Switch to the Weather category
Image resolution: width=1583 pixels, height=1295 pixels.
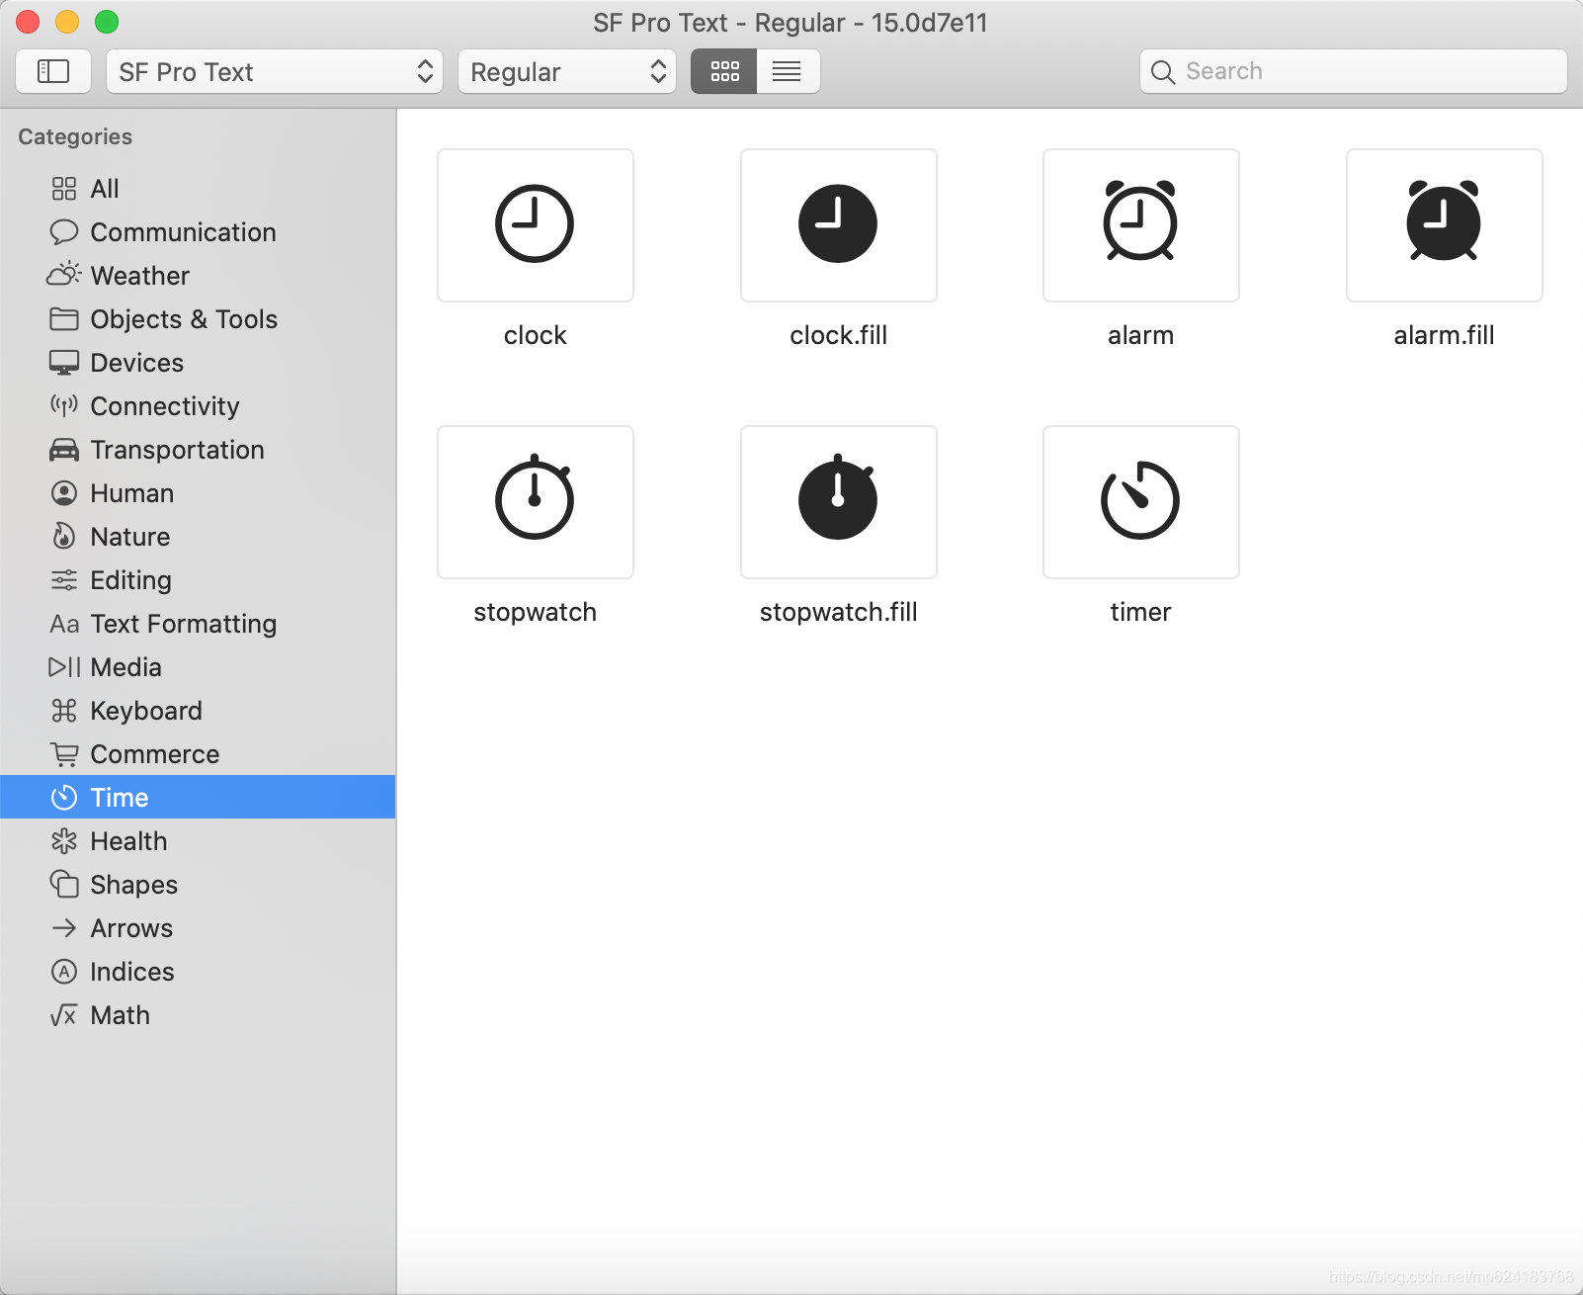coord(138,275)
